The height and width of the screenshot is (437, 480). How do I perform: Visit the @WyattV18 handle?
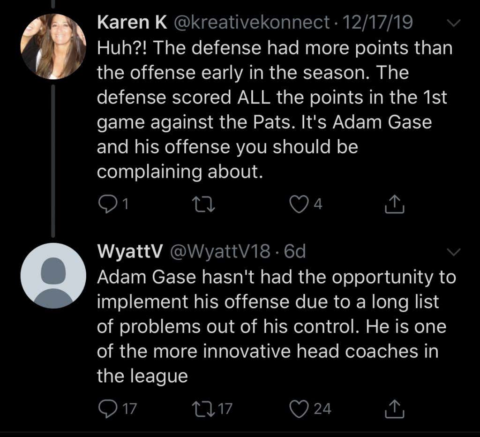[x=219, y=252]
